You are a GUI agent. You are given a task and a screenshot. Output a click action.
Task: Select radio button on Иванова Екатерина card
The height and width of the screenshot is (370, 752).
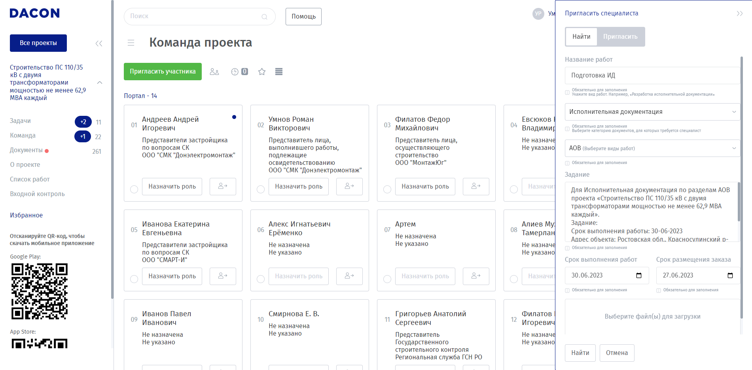coord(134,279)
